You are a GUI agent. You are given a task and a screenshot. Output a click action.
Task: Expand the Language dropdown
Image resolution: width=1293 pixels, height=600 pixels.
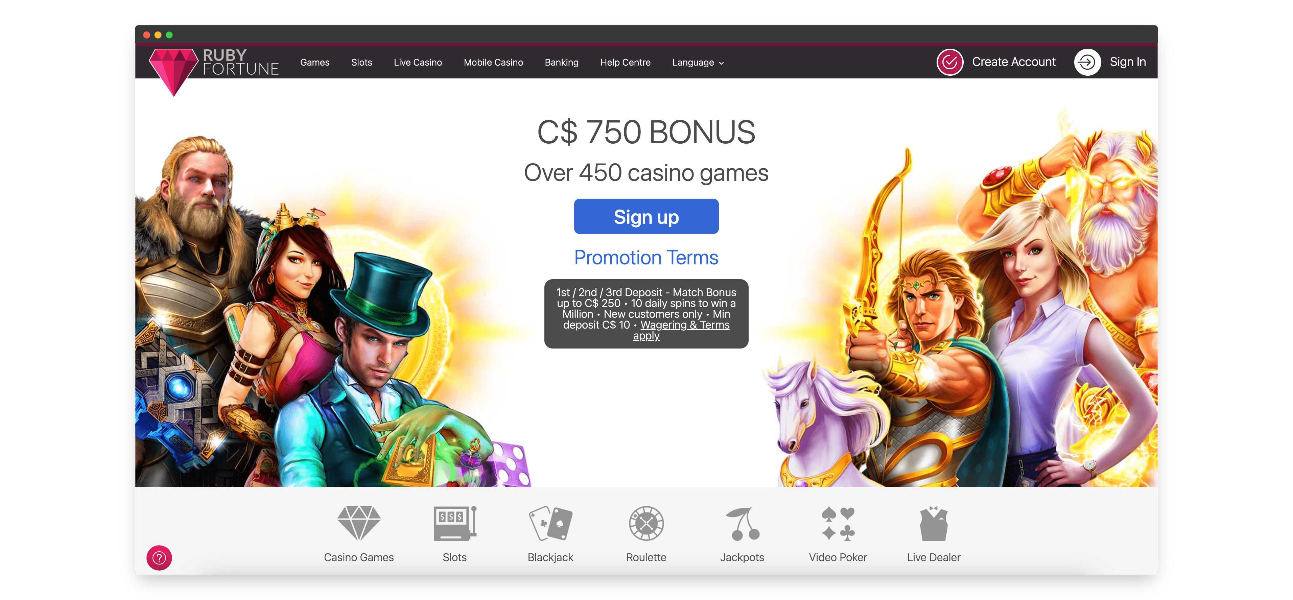click(698, 63)
